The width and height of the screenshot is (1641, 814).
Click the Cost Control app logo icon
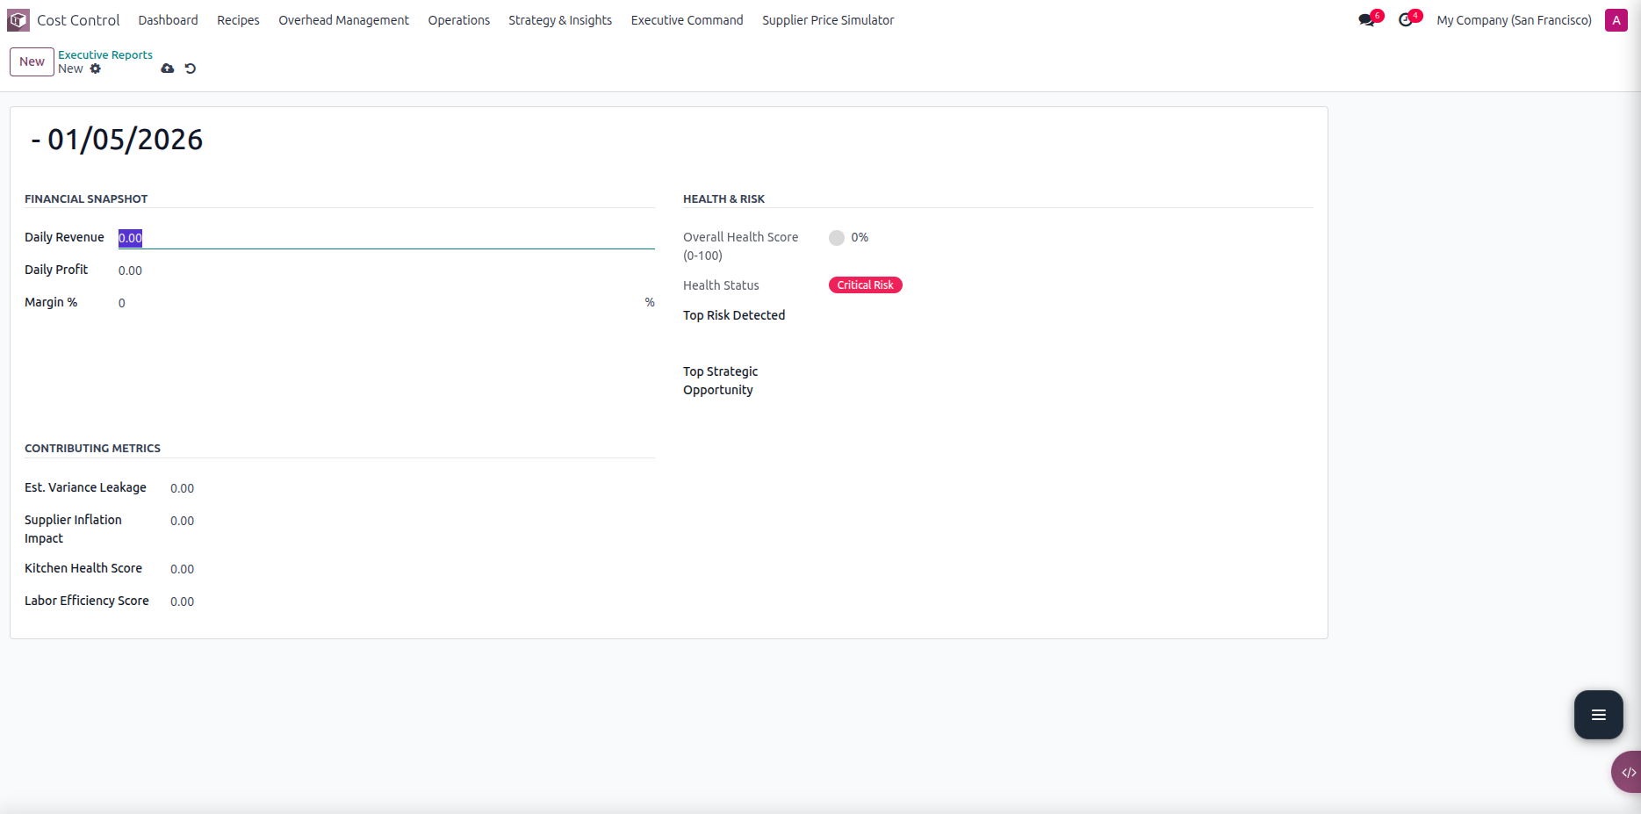pyautogui.click(x=18, y=20)
